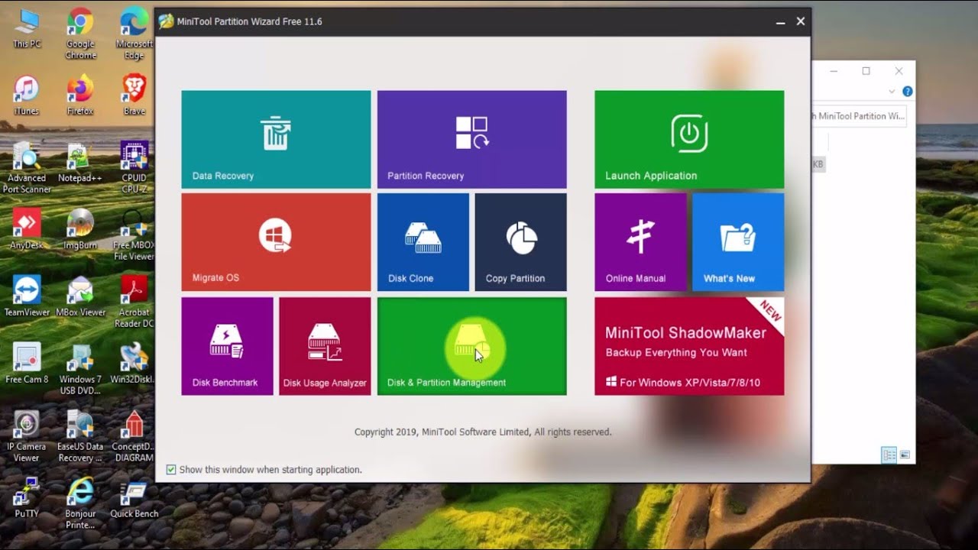Viewport: 978px width, 550px height.
Task: Select the Disk Clone tile
Action: click(423, 242)
